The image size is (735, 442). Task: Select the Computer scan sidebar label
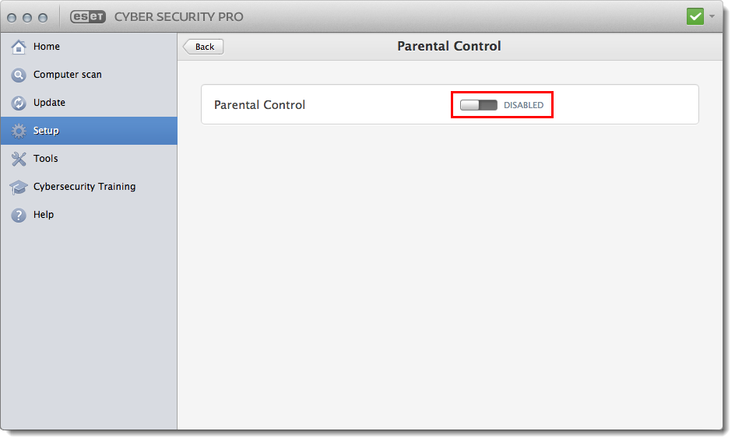pyautogui.click(x=68, y=75)
